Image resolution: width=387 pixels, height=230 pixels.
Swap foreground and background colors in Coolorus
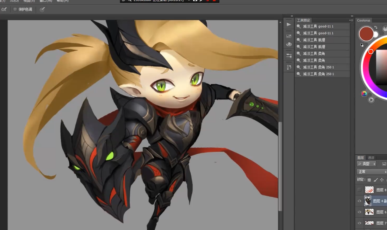(x=376, y=27)
